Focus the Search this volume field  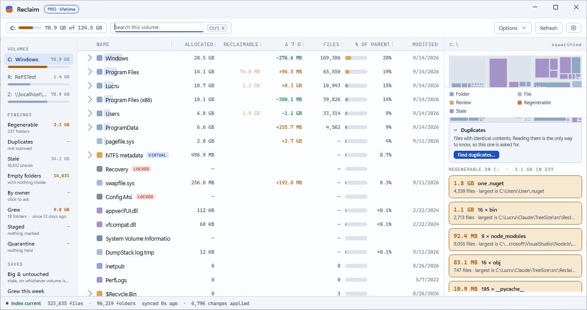pyautogui.click(x=159, y=27)
